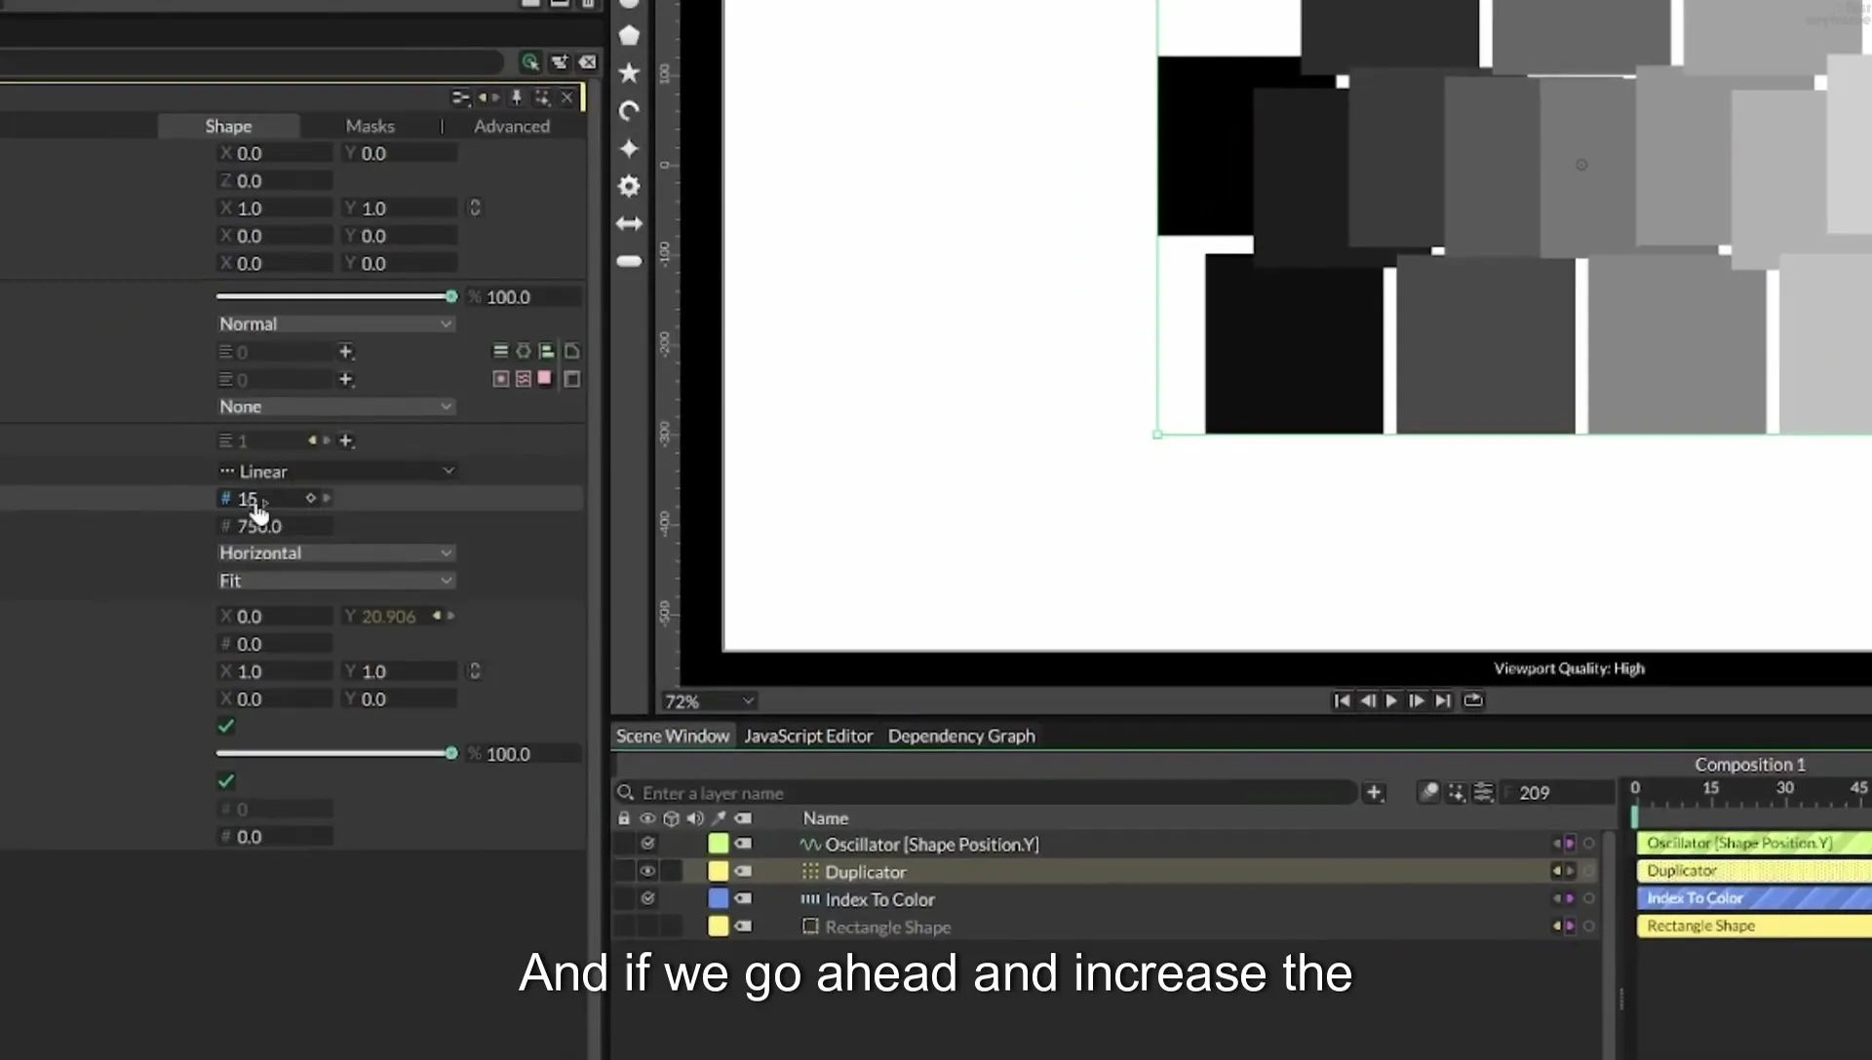This screenshot has width=1872, height=1060.
Task: Jump to the first frame
Action: (1342, 700)
